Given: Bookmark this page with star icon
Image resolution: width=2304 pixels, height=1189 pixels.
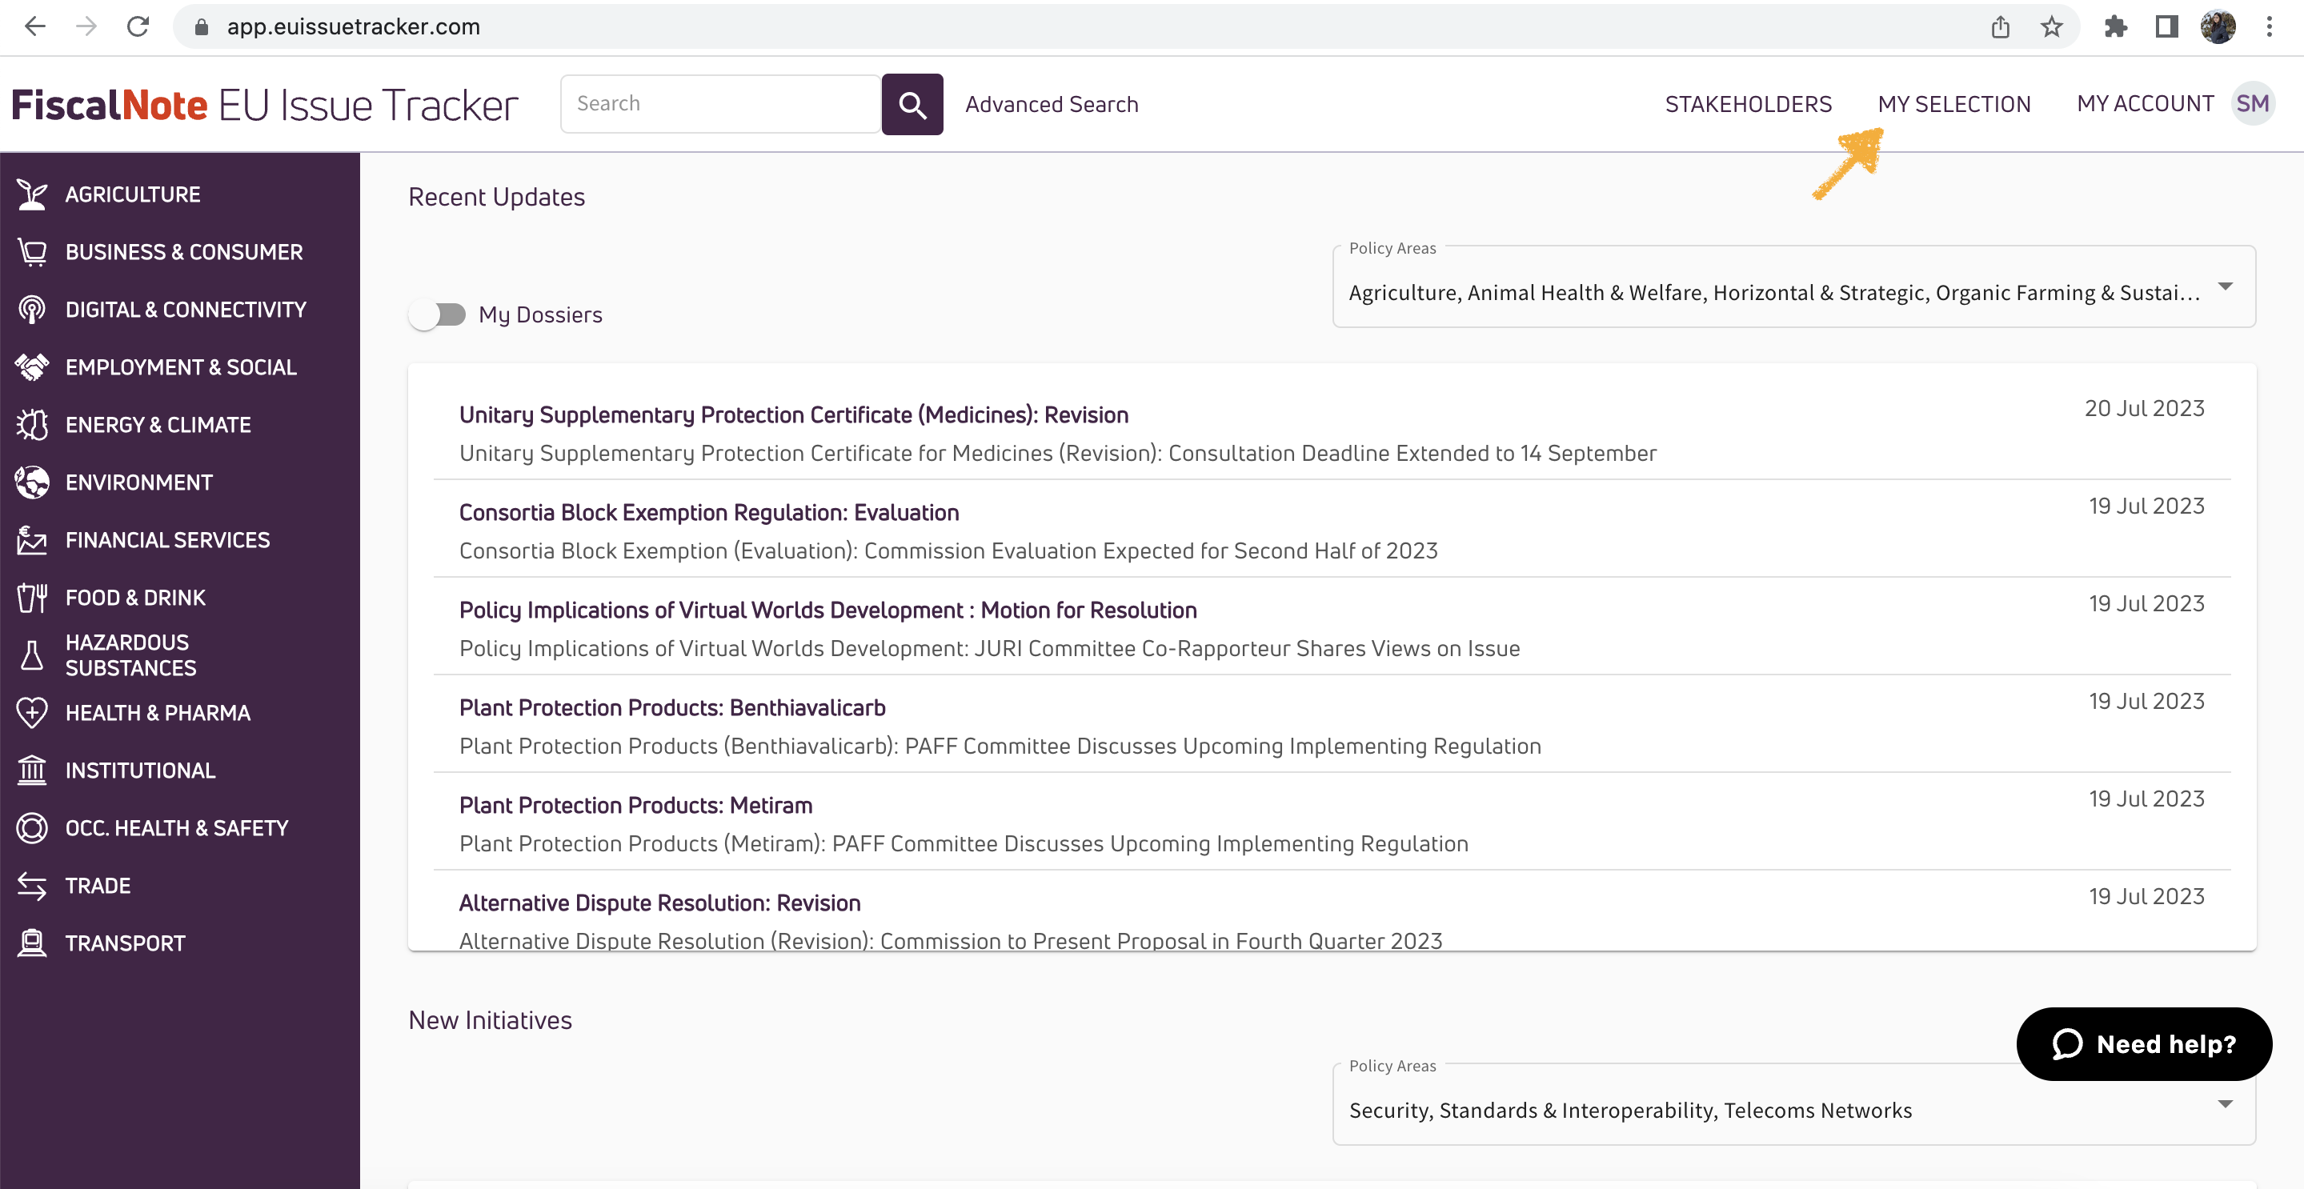Looking at the screenshot, I should (2052, 27).
